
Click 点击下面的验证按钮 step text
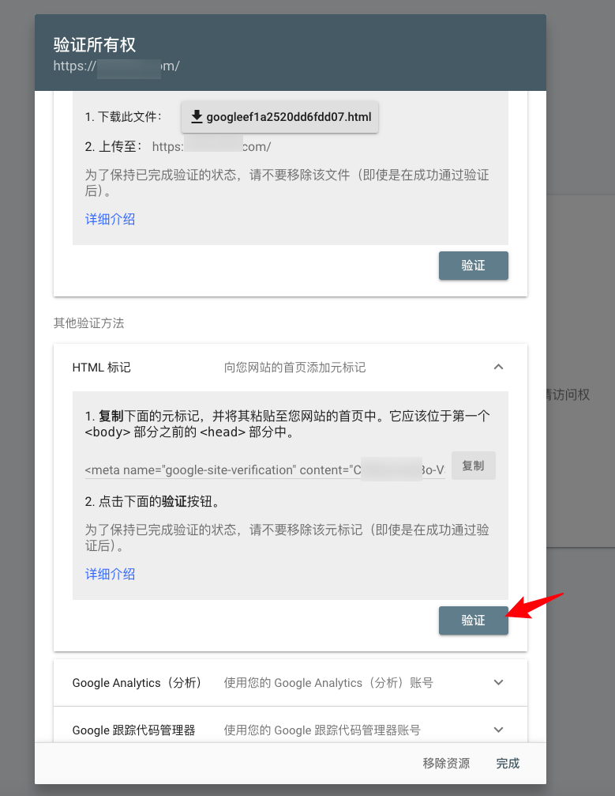click(x=152, y=502)
